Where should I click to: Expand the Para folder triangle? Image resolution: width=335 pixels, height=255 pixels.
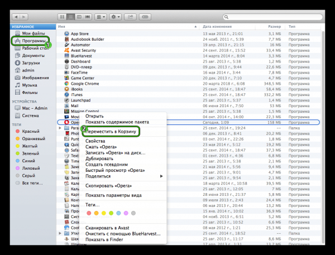60,128
